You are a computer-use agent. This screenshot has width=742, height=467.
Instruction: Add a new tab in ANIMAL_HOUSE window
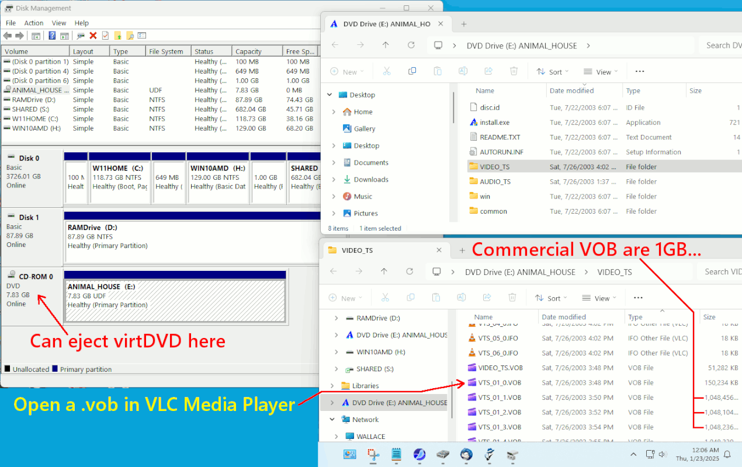pos(464,24)
